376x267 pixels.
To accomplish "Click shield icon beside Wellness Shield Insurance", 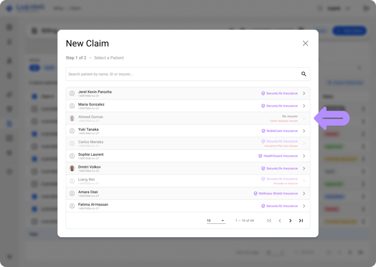I will [x=256, y=194].
